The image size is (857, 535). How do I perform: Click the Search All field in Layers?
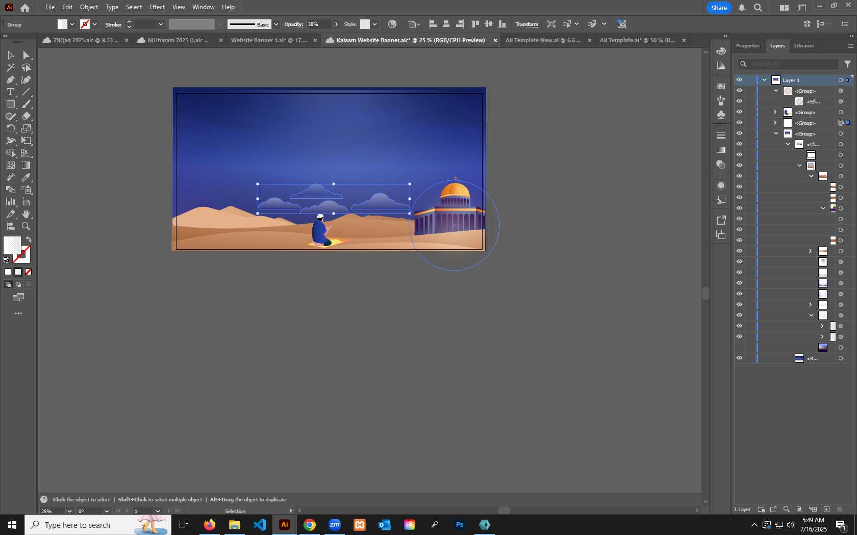(788, 64)
